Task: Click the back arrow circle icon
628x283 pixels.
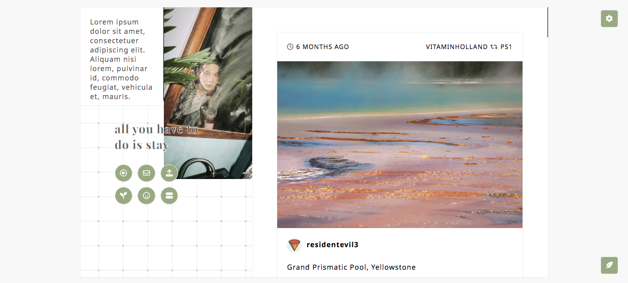Action: [124, 173]
